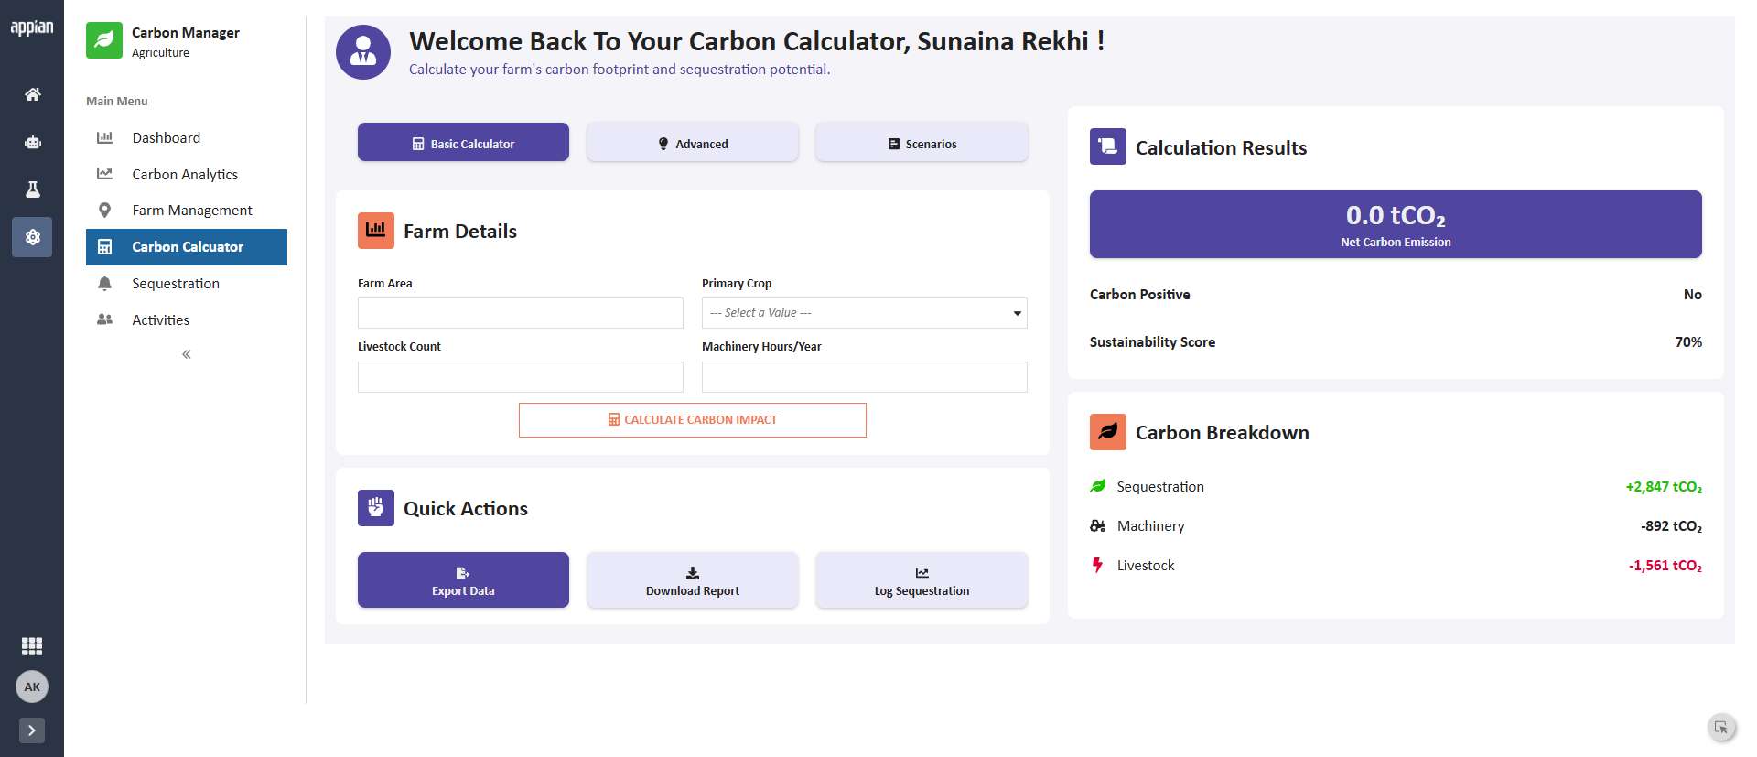Open the home icon in Appian sidebar
1757x757 pixels.
[x=32, y=94]
